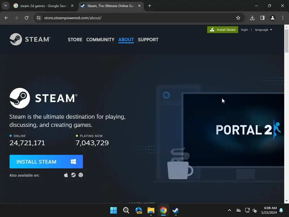Click the Steam logo in the header
The width and height of the screenshot is (289, 217).
pyautogui.click(x=30, y=39)
